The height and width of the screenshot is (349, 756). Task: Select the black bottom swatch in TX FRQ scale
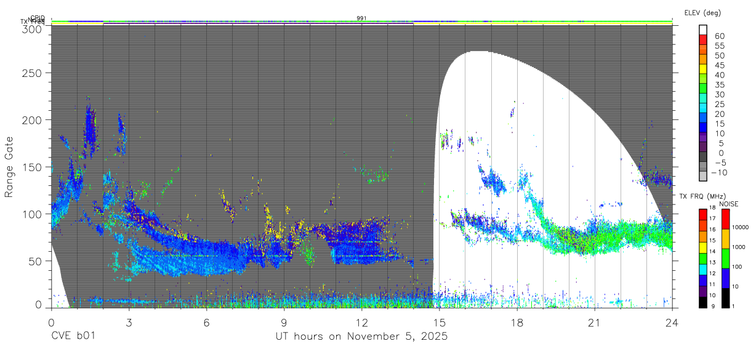pos(703,303)
